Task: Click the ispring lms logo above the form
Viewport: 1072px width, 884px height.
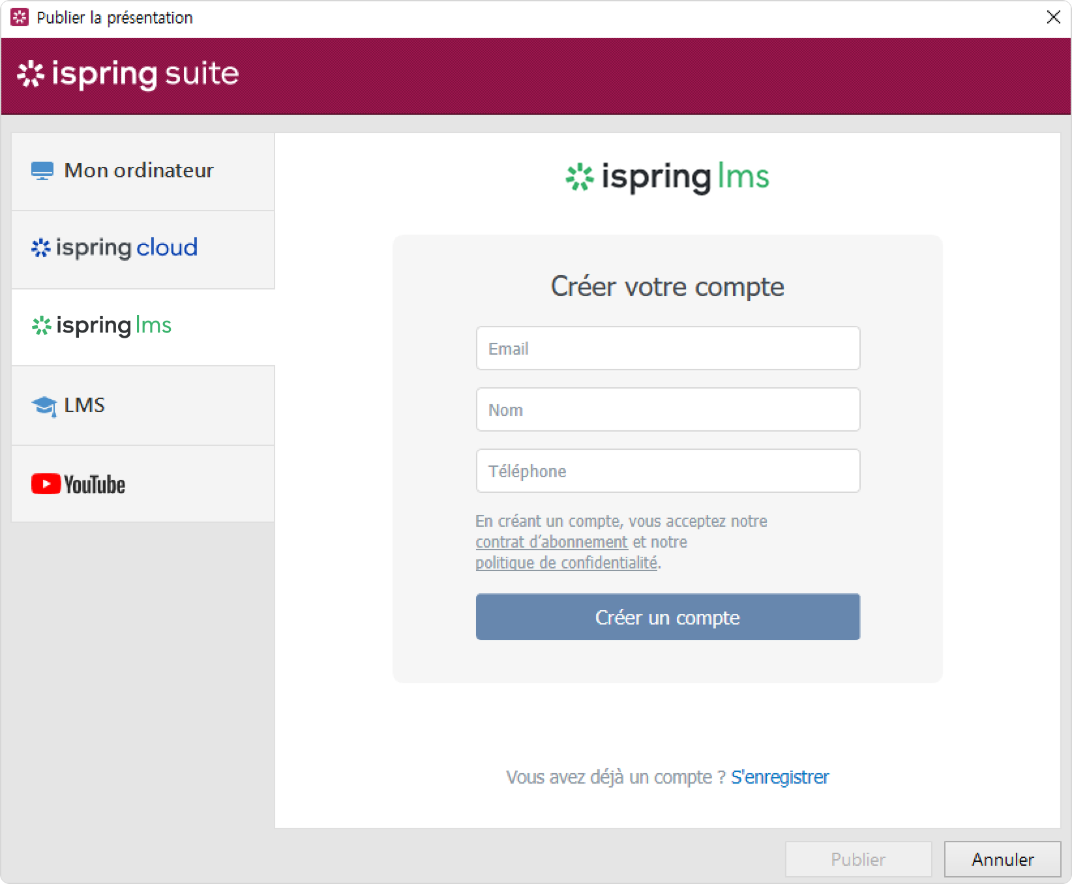Action: (667, 177)
